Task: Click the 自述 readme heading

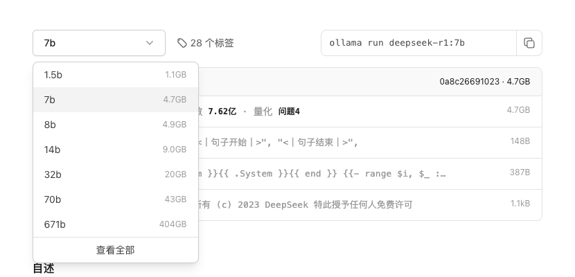Action: 44,269
